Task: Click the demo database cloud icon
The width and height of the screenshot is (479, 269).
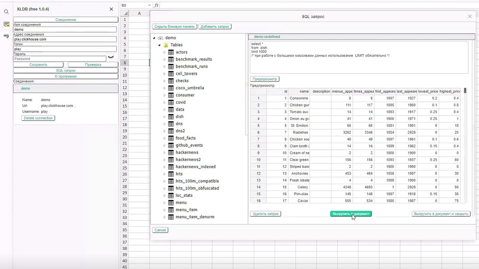Action: 160,38
